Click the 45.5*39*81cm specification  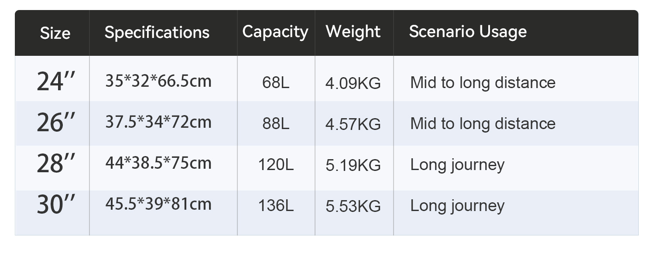coord(158,204)
